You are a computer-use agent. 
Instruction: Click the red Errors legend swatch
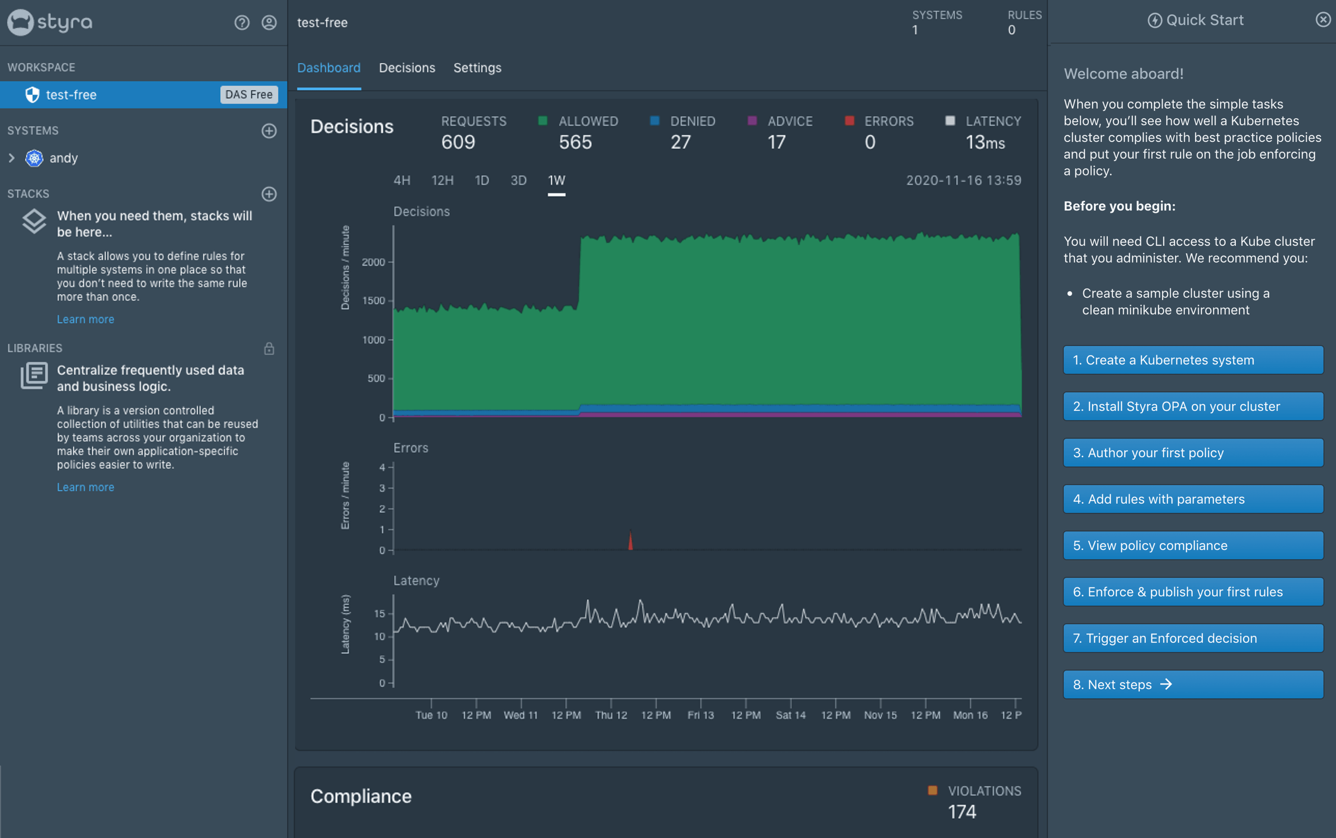click(849, 121)
